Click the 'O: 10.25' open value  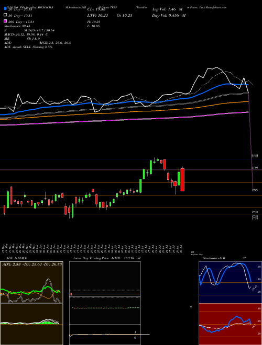124,15
